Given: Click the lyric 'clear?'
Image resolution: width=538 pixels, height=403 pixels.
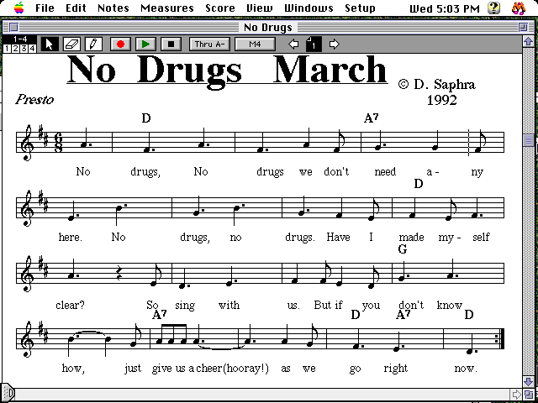Looking at the screenshot, I should [70, 305].
